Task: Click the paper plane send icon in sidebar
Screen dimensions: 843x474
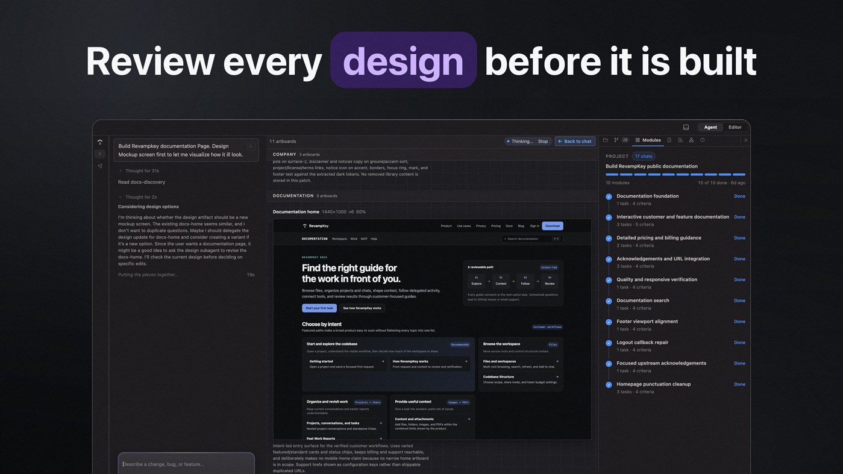Action: pos(100,166)
